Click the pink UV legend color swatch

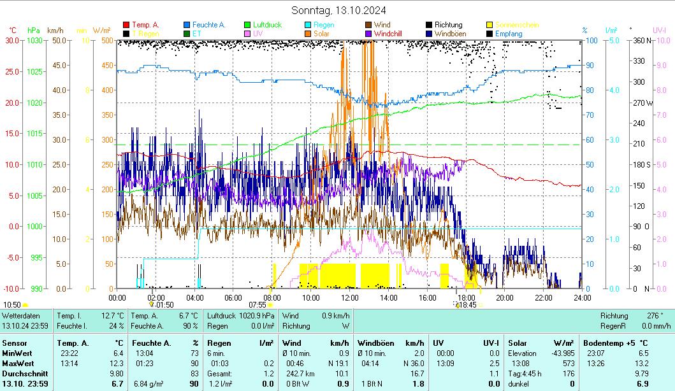coord(247,34)
